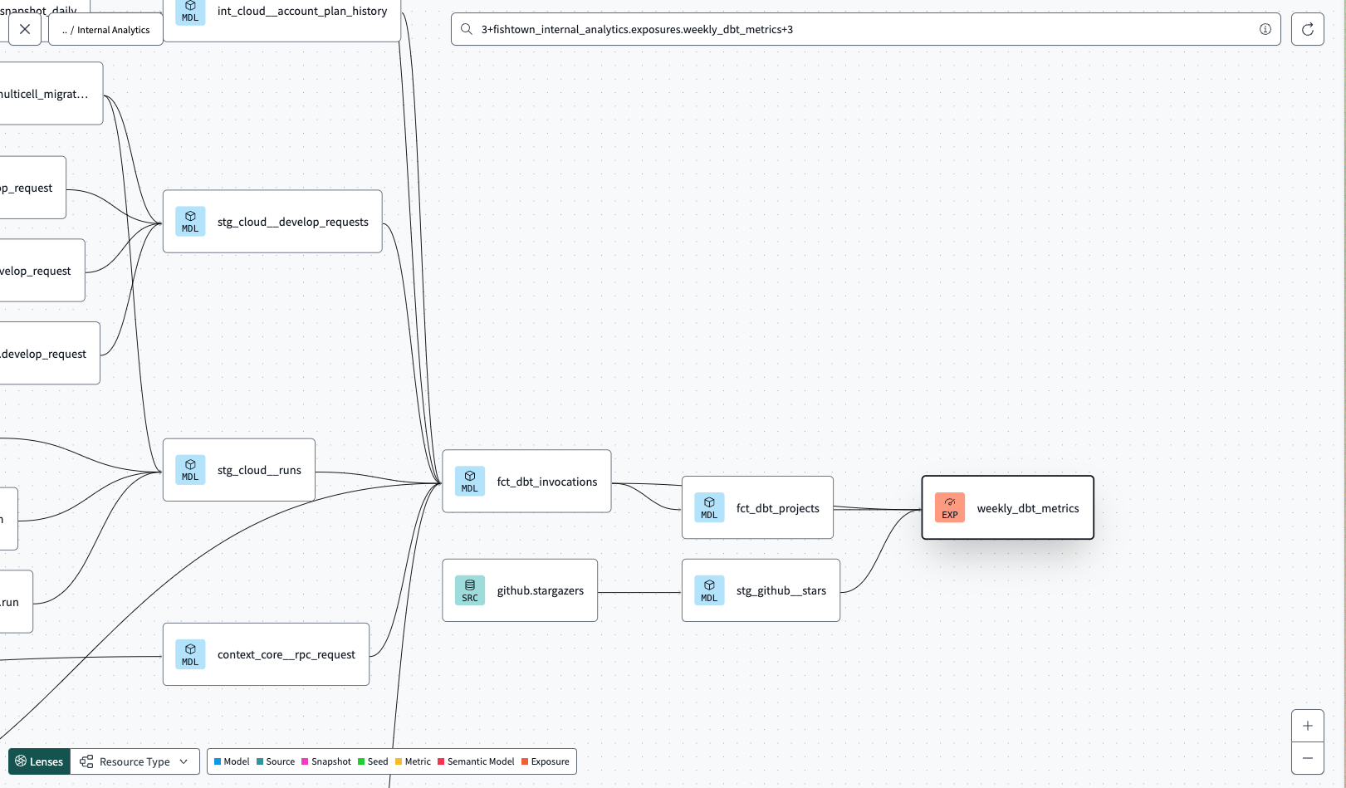1346x788 pixels.
Task: Navigate via the Internal Analytics breadcrumb
Action: tap(105, 29)
